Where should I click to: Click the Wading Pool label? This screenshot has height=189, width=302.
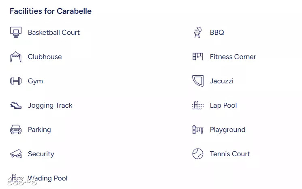(47, 178)
